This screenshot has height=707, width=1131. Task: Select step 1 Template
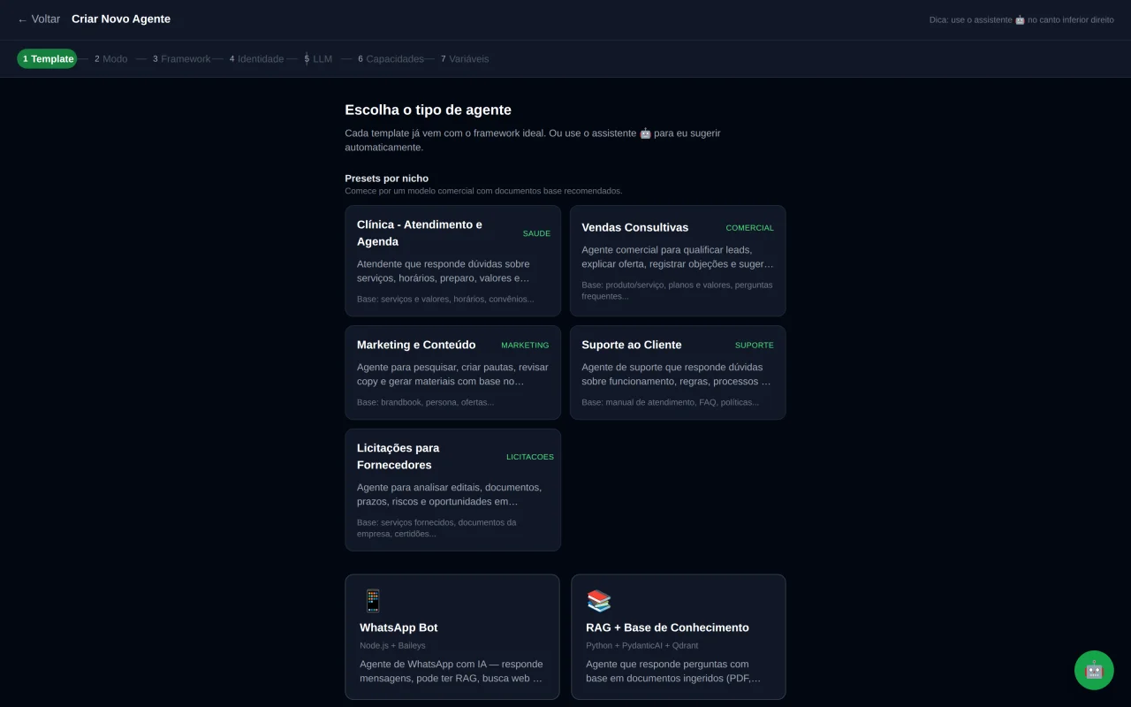pos(48,59)
